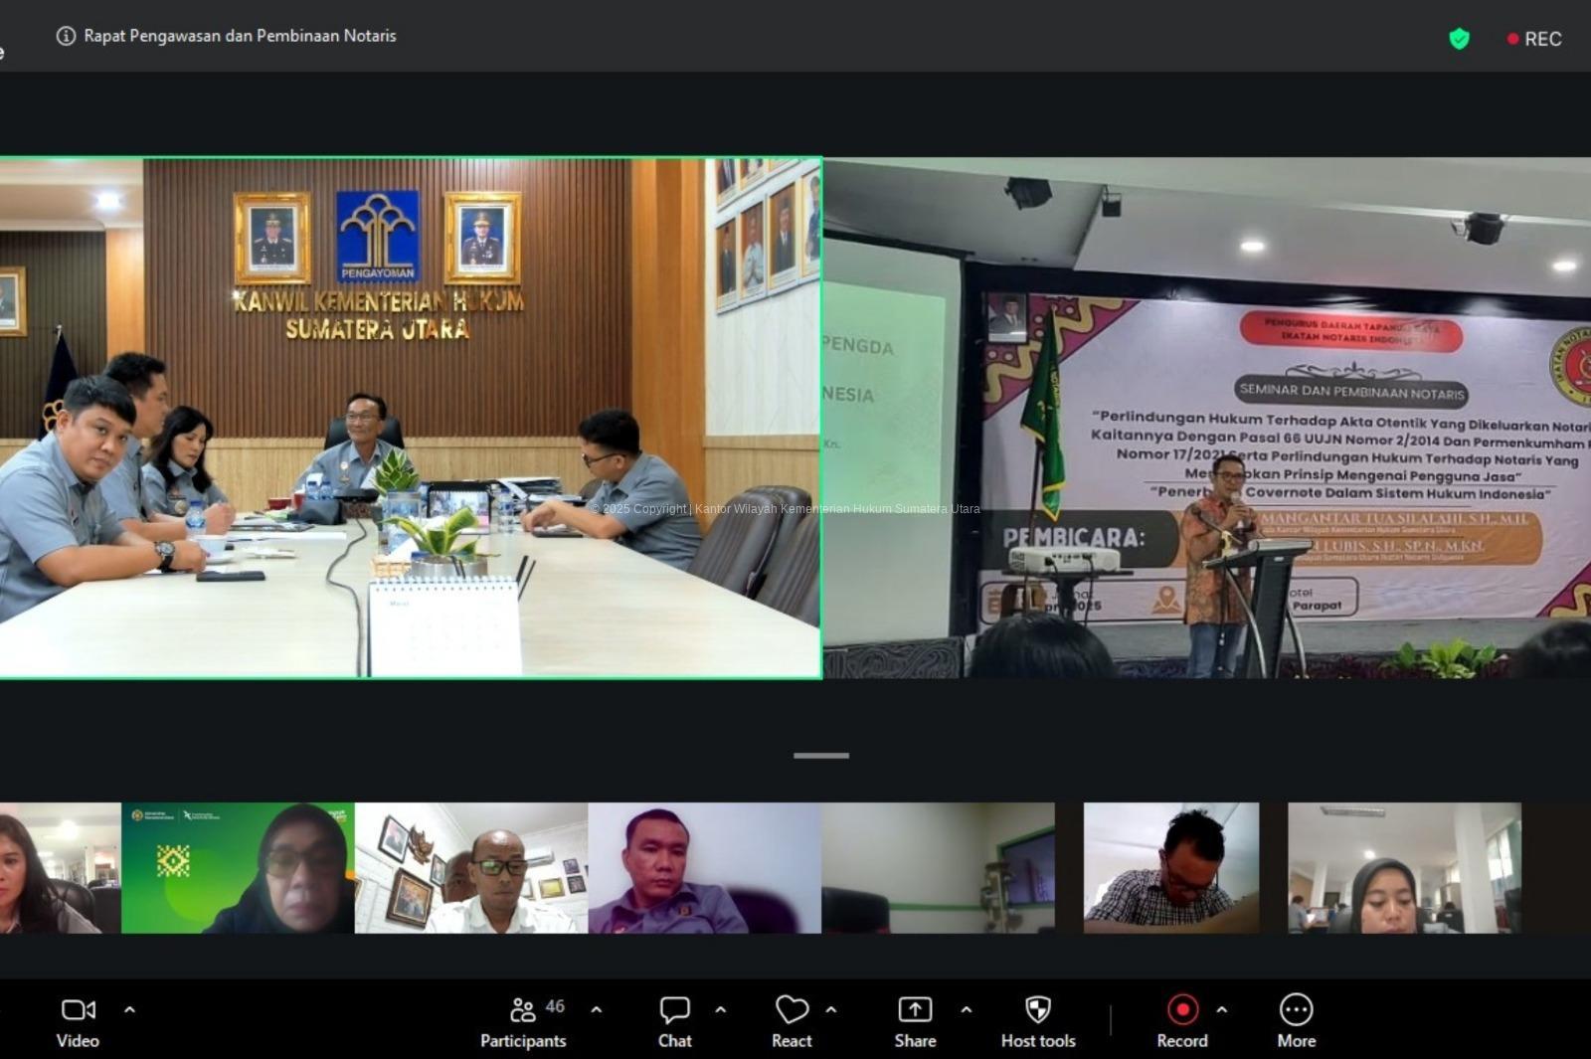This screenshot has height=1059, width=1591.
Task: Click the green encryption shield icon
Action: [1459, 39]
